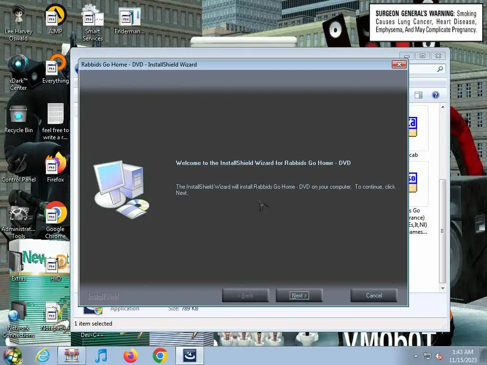Image resolution: width=487 pixels, height=365 pixels.
Task: Click the Explorer search magnifier icon
Action: [440, 69]
